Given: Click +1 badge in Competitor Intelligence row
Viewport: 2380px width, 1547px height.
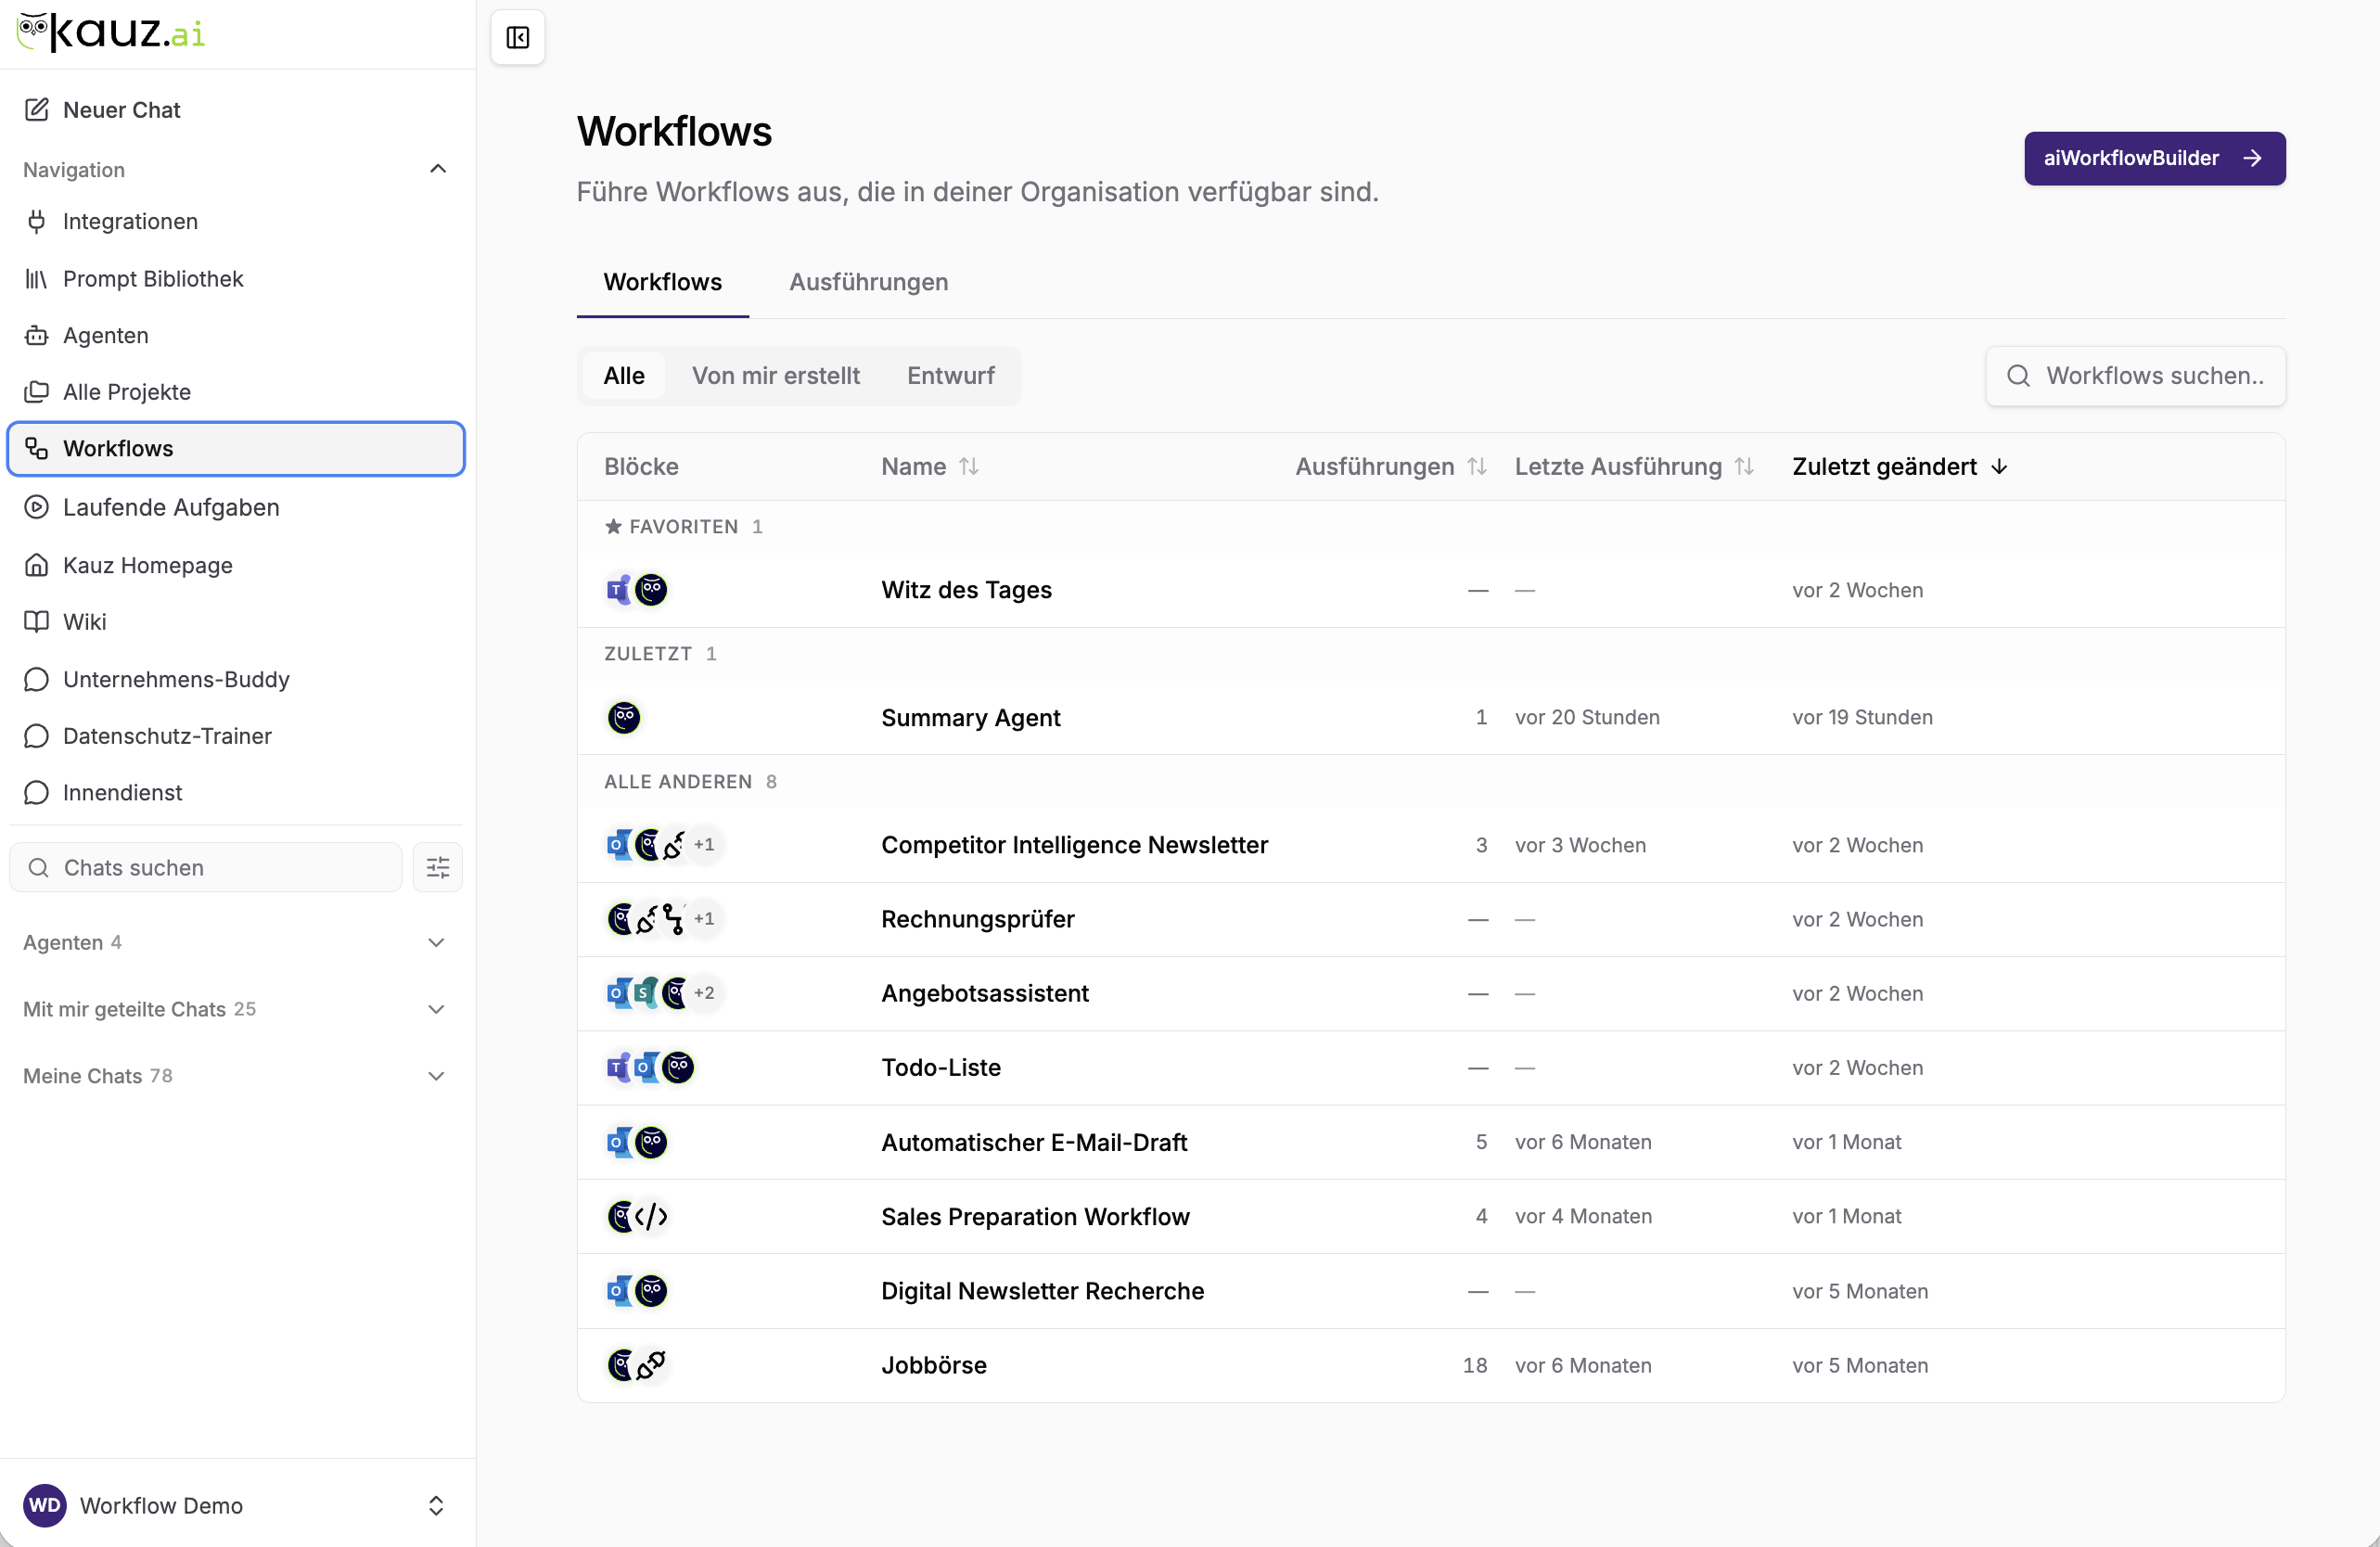Looking at the screenshot, I should tap(704, 845).
